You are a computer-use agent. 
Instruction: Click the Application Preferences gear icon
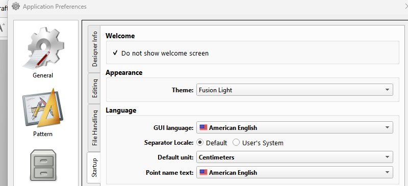click(16, 6)
